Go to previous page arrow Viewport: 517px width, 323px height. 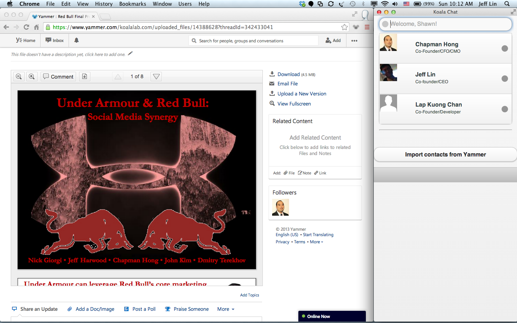click(x=118, y=76)
